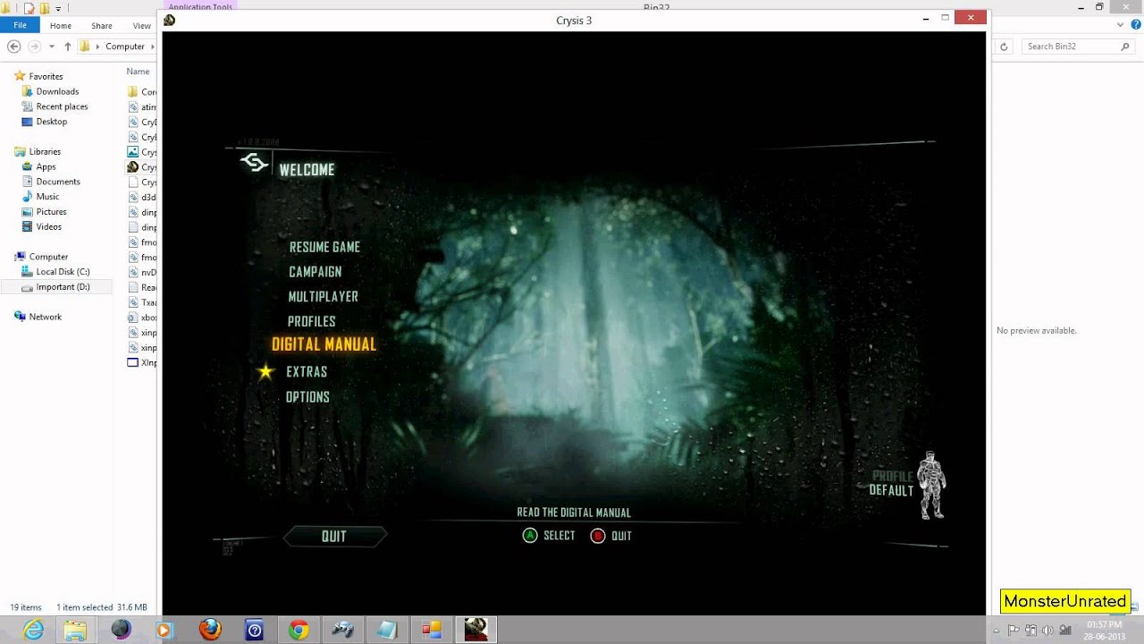Viewport: 1144px width, 644px height.
Task: Click the taskbar clock
Action: 1104,630
